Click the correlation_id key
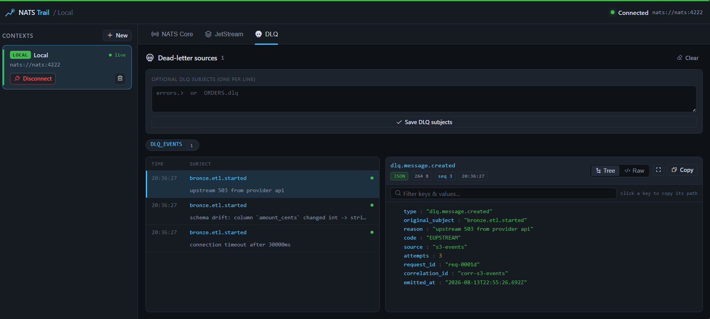Screen dimensions: 710x319 point(426,274)
